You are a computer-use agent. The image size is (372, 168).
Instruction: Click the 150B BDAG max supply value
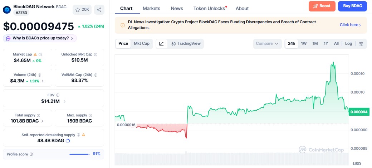click(x=79, y=121)
